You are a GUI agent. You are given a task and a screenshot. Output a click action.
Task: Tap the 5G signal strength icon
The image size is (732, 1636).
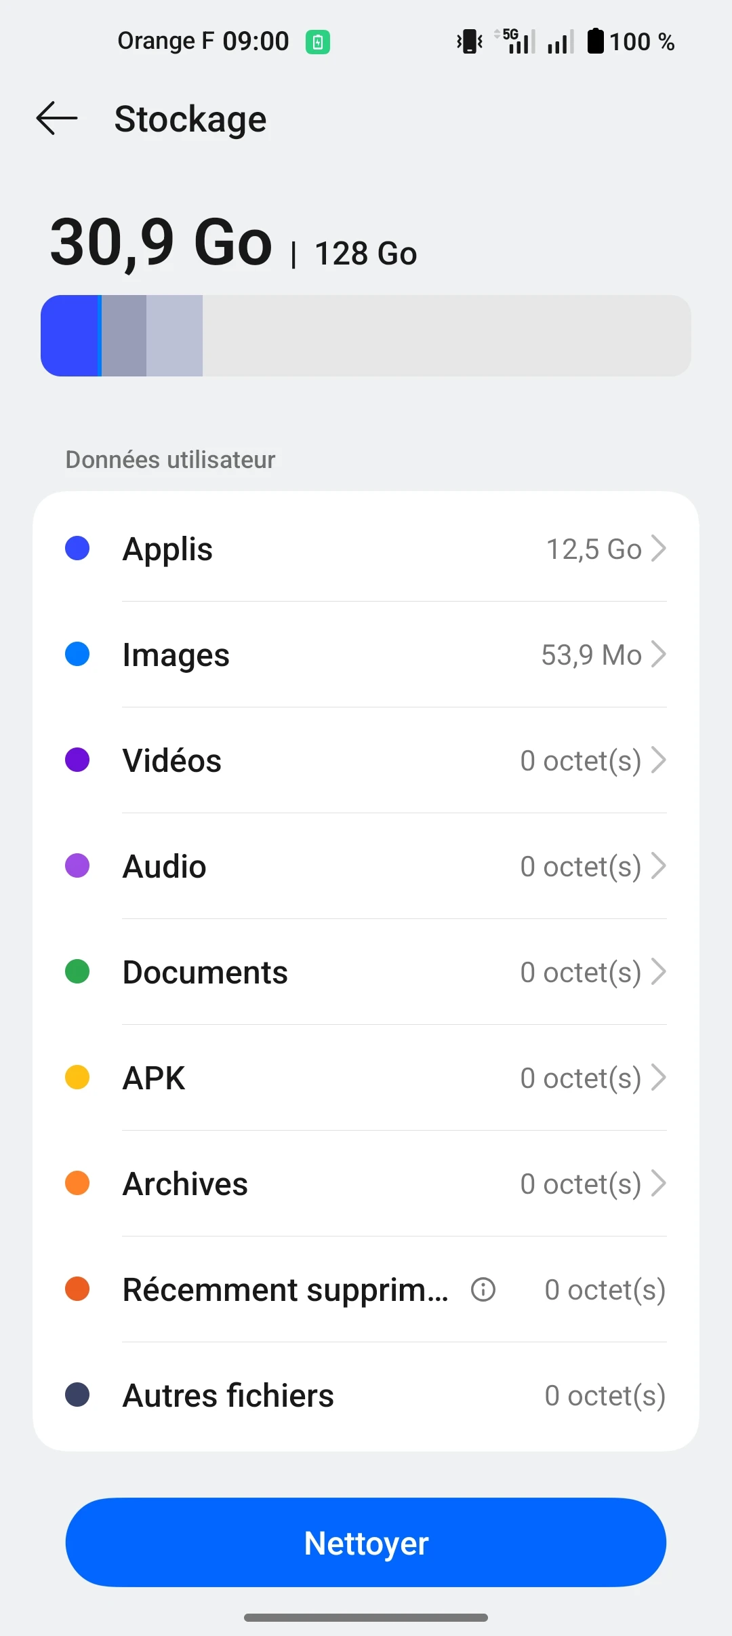pyautogui.click(x=516, y=42)
